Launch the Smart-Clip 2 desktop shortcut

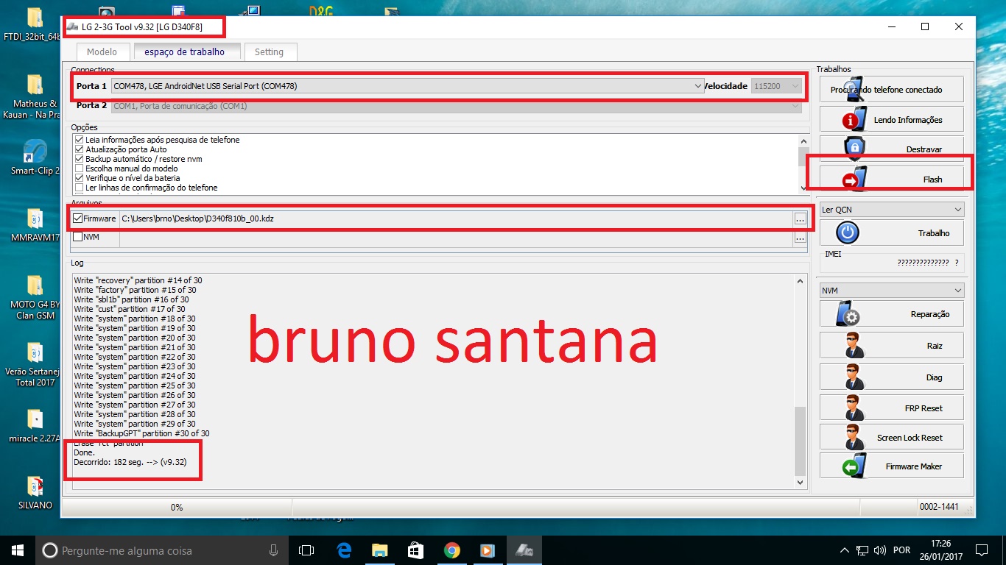(x=35, y=157)
